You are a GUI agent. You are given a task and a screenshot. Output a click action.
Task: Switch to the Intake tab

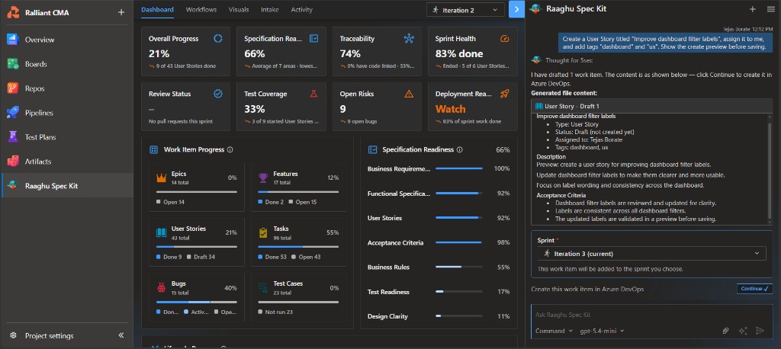(270, 9)
